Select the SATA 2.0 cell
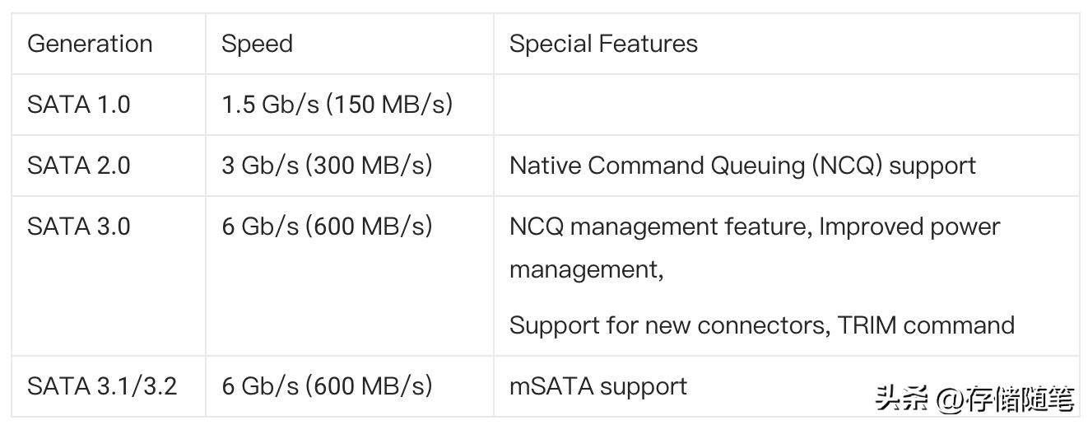1088x425 pixels. (x=79, y=166)
